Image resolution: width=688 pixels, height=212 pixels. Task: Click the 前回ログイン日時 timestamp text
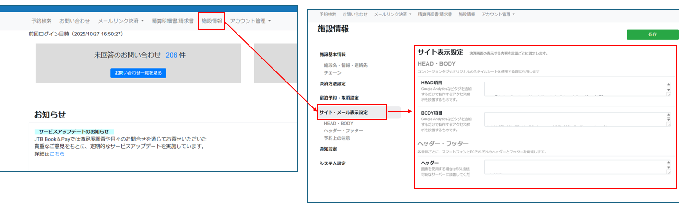pyautogui.click(x=76, y=34)
